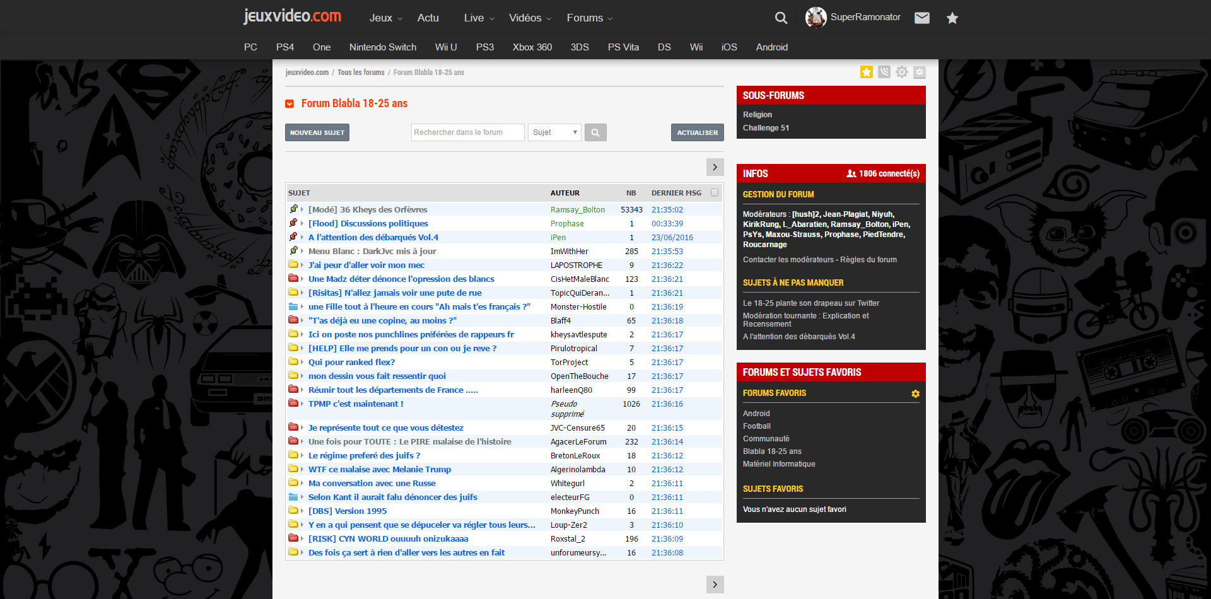The image size is (1211, 599).
Task: Click the arrow beside HELP Elle me prends topic
Action: pyautogui.click(x=302, y=349)
